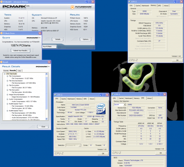The width and height of the screenshot is (184, 167).
Task: Switch to Scores tab in Result Details
Action: click(6, 70)
